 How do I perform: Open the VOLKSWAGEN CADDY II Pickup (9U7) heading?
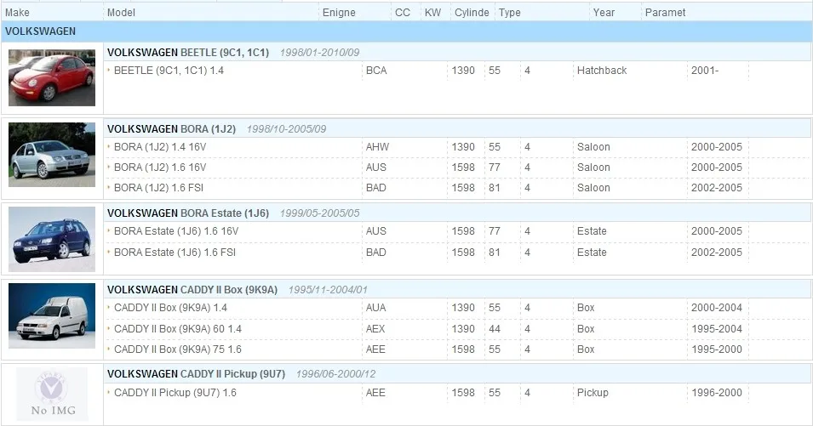click(196, 373)
